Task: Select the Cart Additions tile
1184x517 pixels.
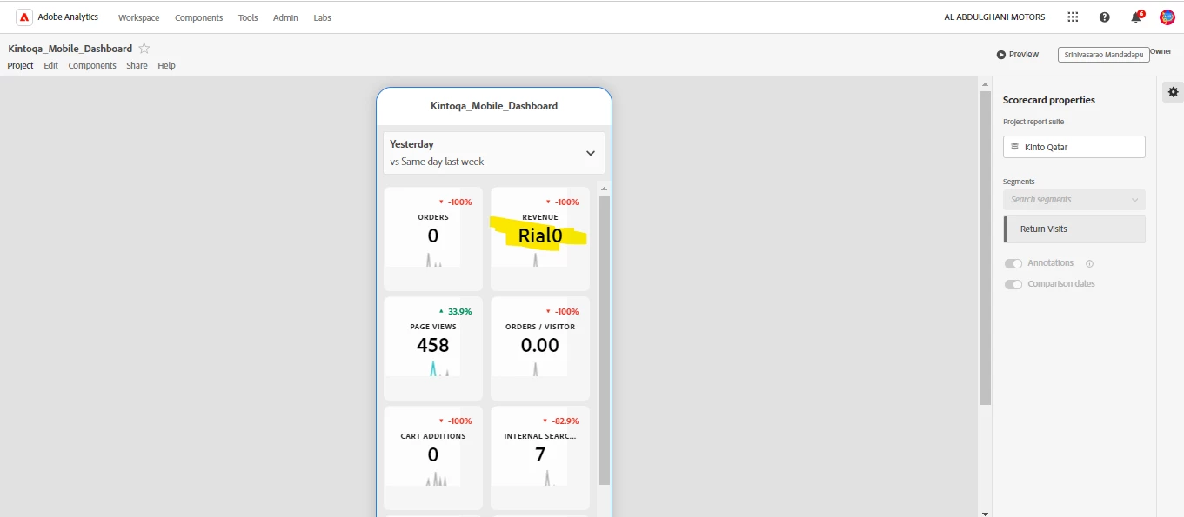Action: pyautogui.click(x=433, y=458)
